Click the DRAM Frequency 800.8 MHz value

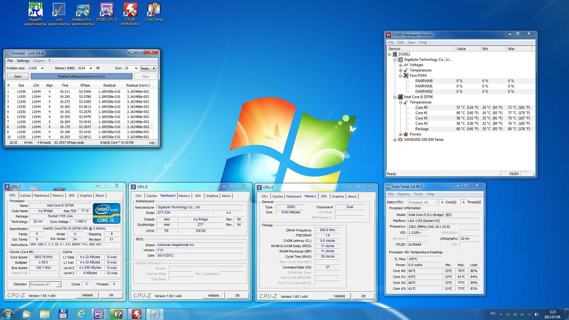pos(327,230)
